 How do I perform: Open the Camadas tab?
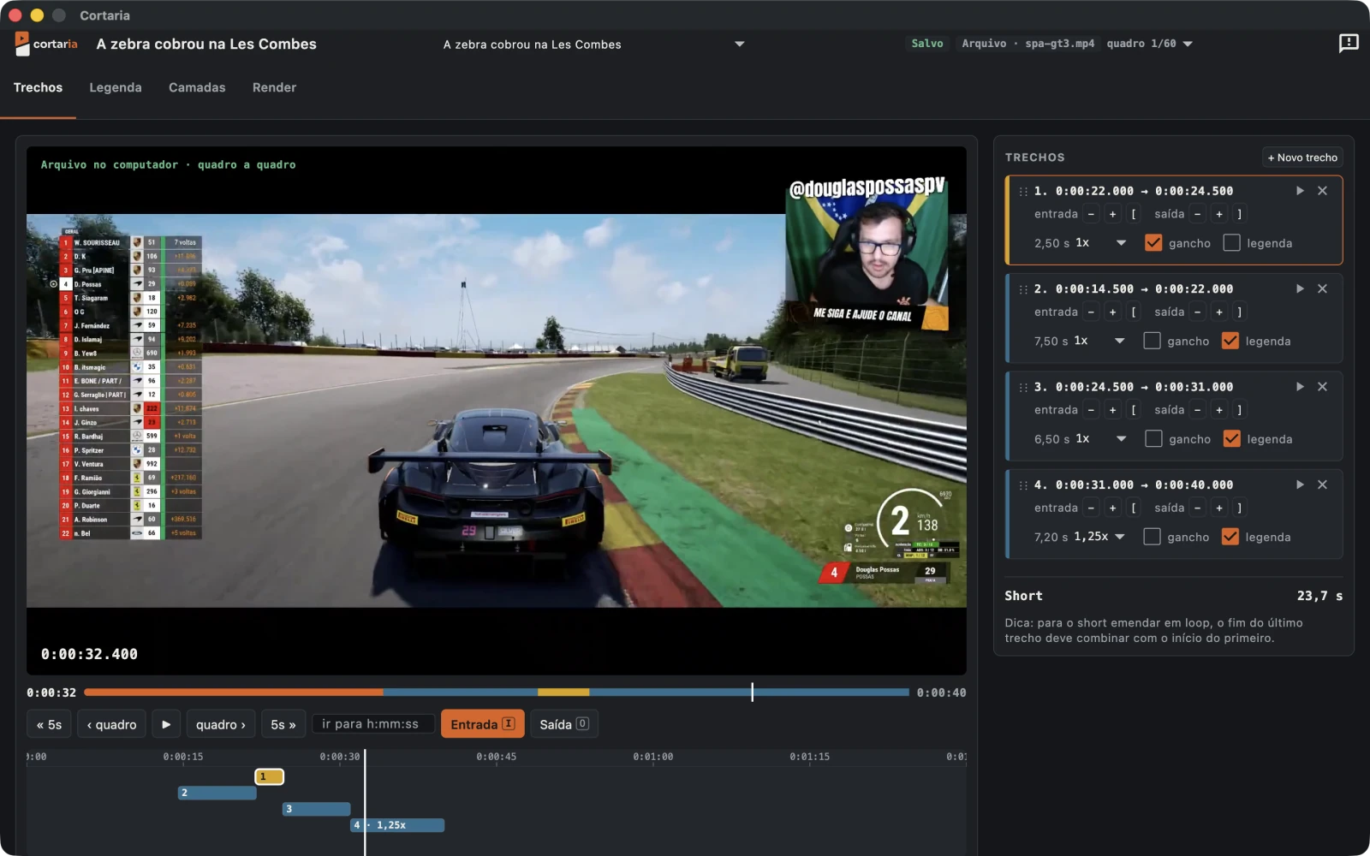tap(197, 87)
